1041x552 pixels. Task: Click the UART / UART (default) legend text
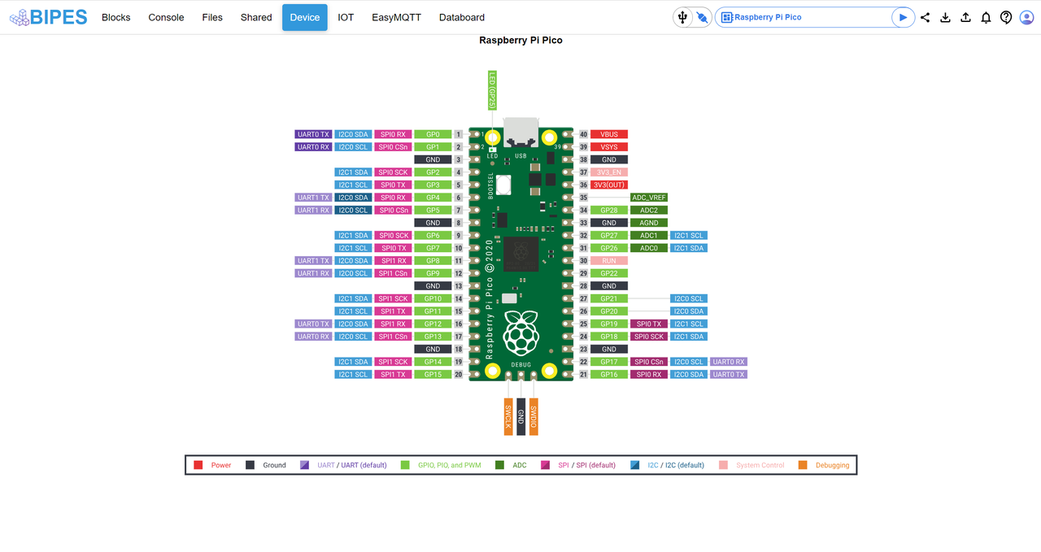pyautogui.click(x=351, y=465)
